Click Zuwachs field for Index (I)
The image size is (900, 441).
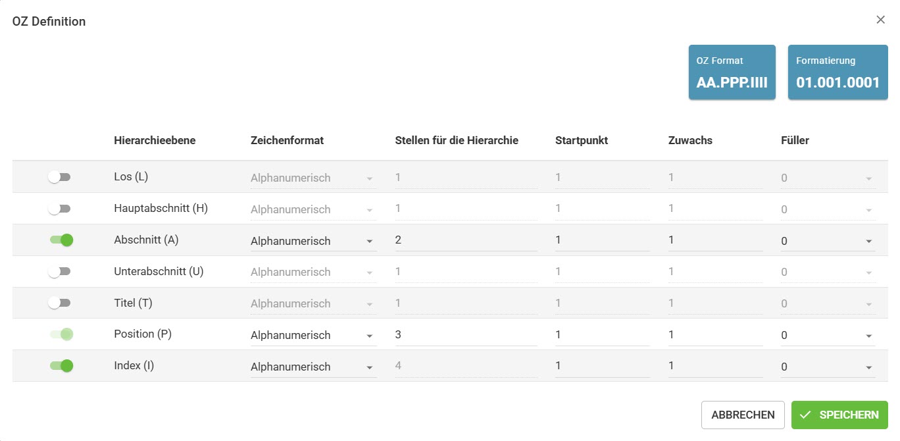click(715, 366)
